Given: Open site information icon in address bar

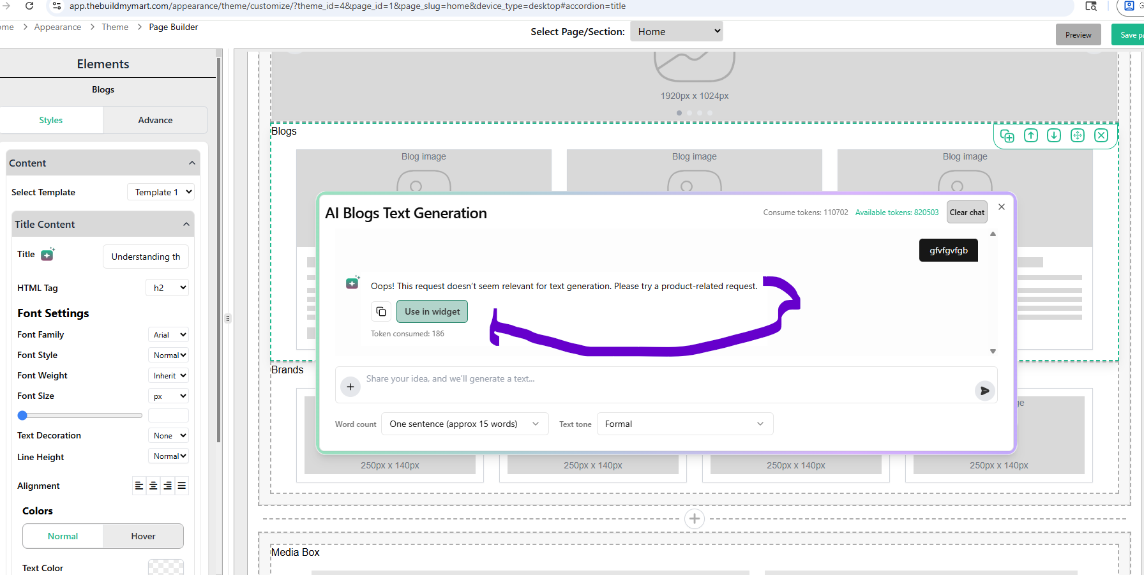Looking at the screenshot, I should 56,6.
